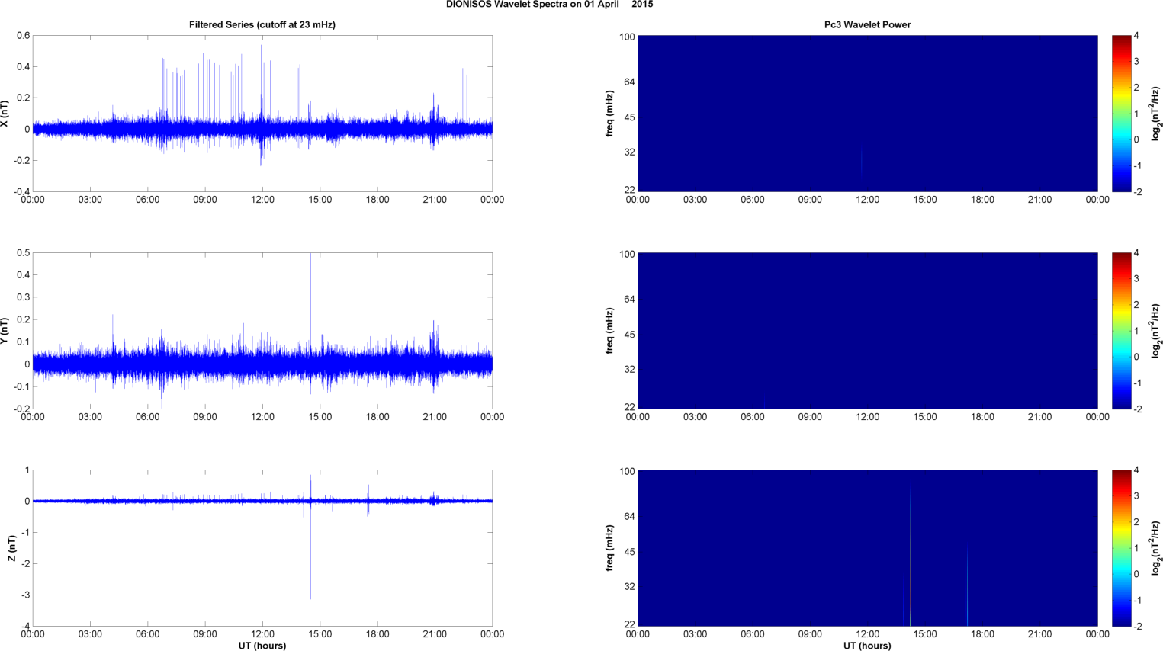1163x651 pixels.
Task: Click the '64' frequency tick on the middle spectrogram
Action: pyautogui.click(x=630, y=299)
